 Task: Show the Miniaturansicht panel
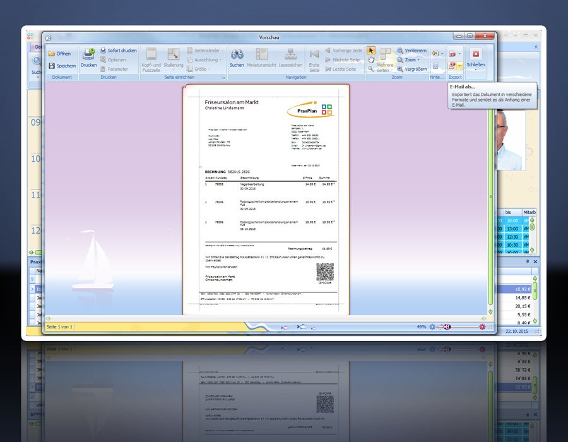coord(261,57)
